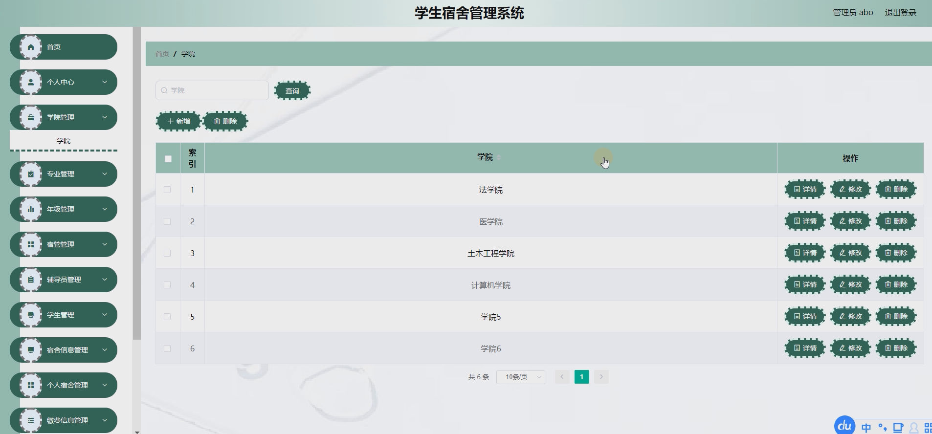
Task: Expand the 专业管理 menu chevron
Action: click(105, 174)
